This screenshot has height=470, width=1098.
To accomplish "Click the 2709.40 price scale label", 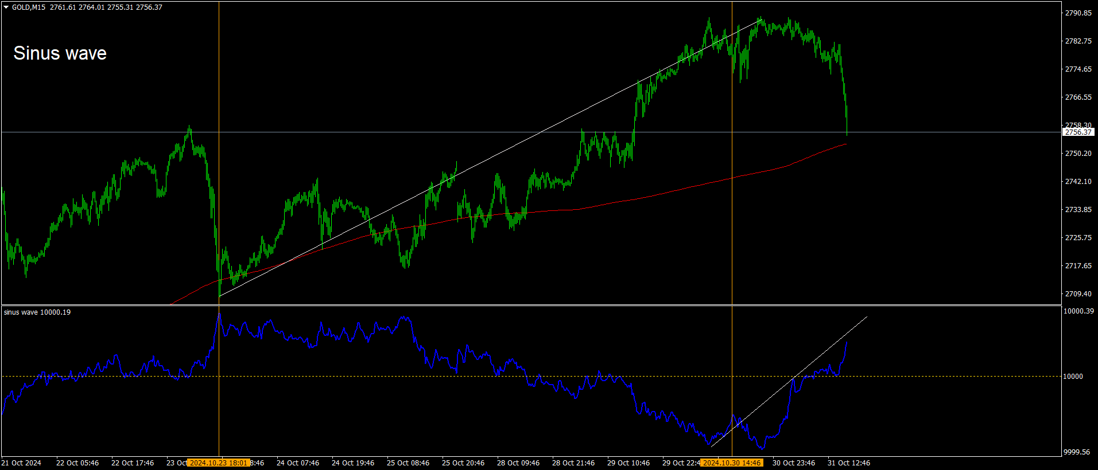I will tap(1078, 293).
